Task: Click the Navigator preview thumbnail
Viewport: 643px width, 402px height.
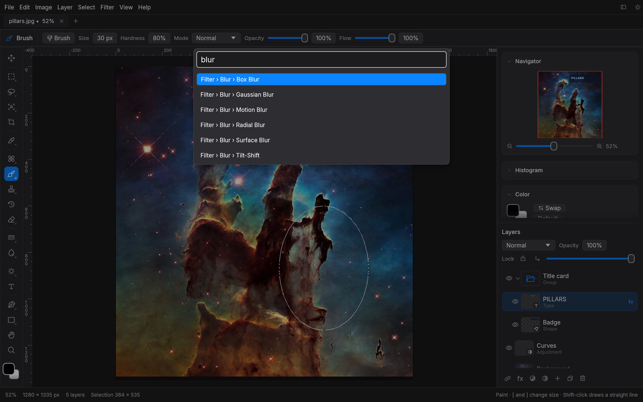Action: [570, 105]
